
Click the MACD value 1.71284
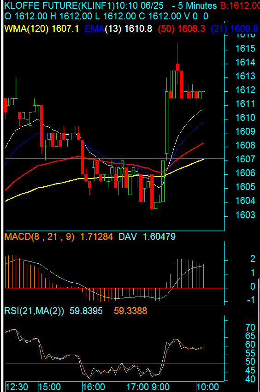(x=96, y=237)
